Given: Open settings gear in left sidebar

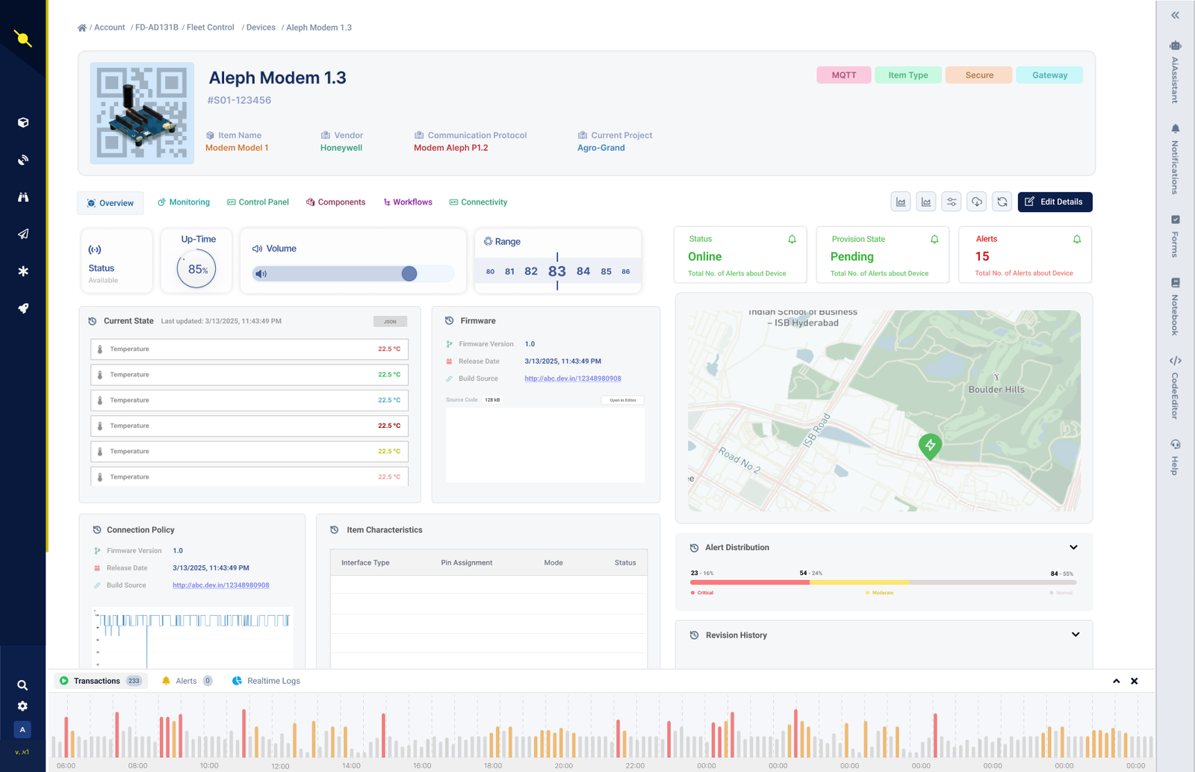Looking at the screenshot, I should pos(22,706).
